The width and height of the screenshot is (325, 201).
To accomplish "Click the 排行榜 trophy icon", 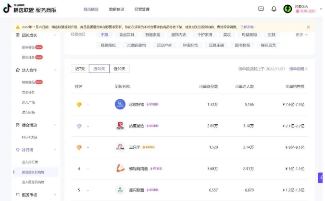I will coord(18,150).
